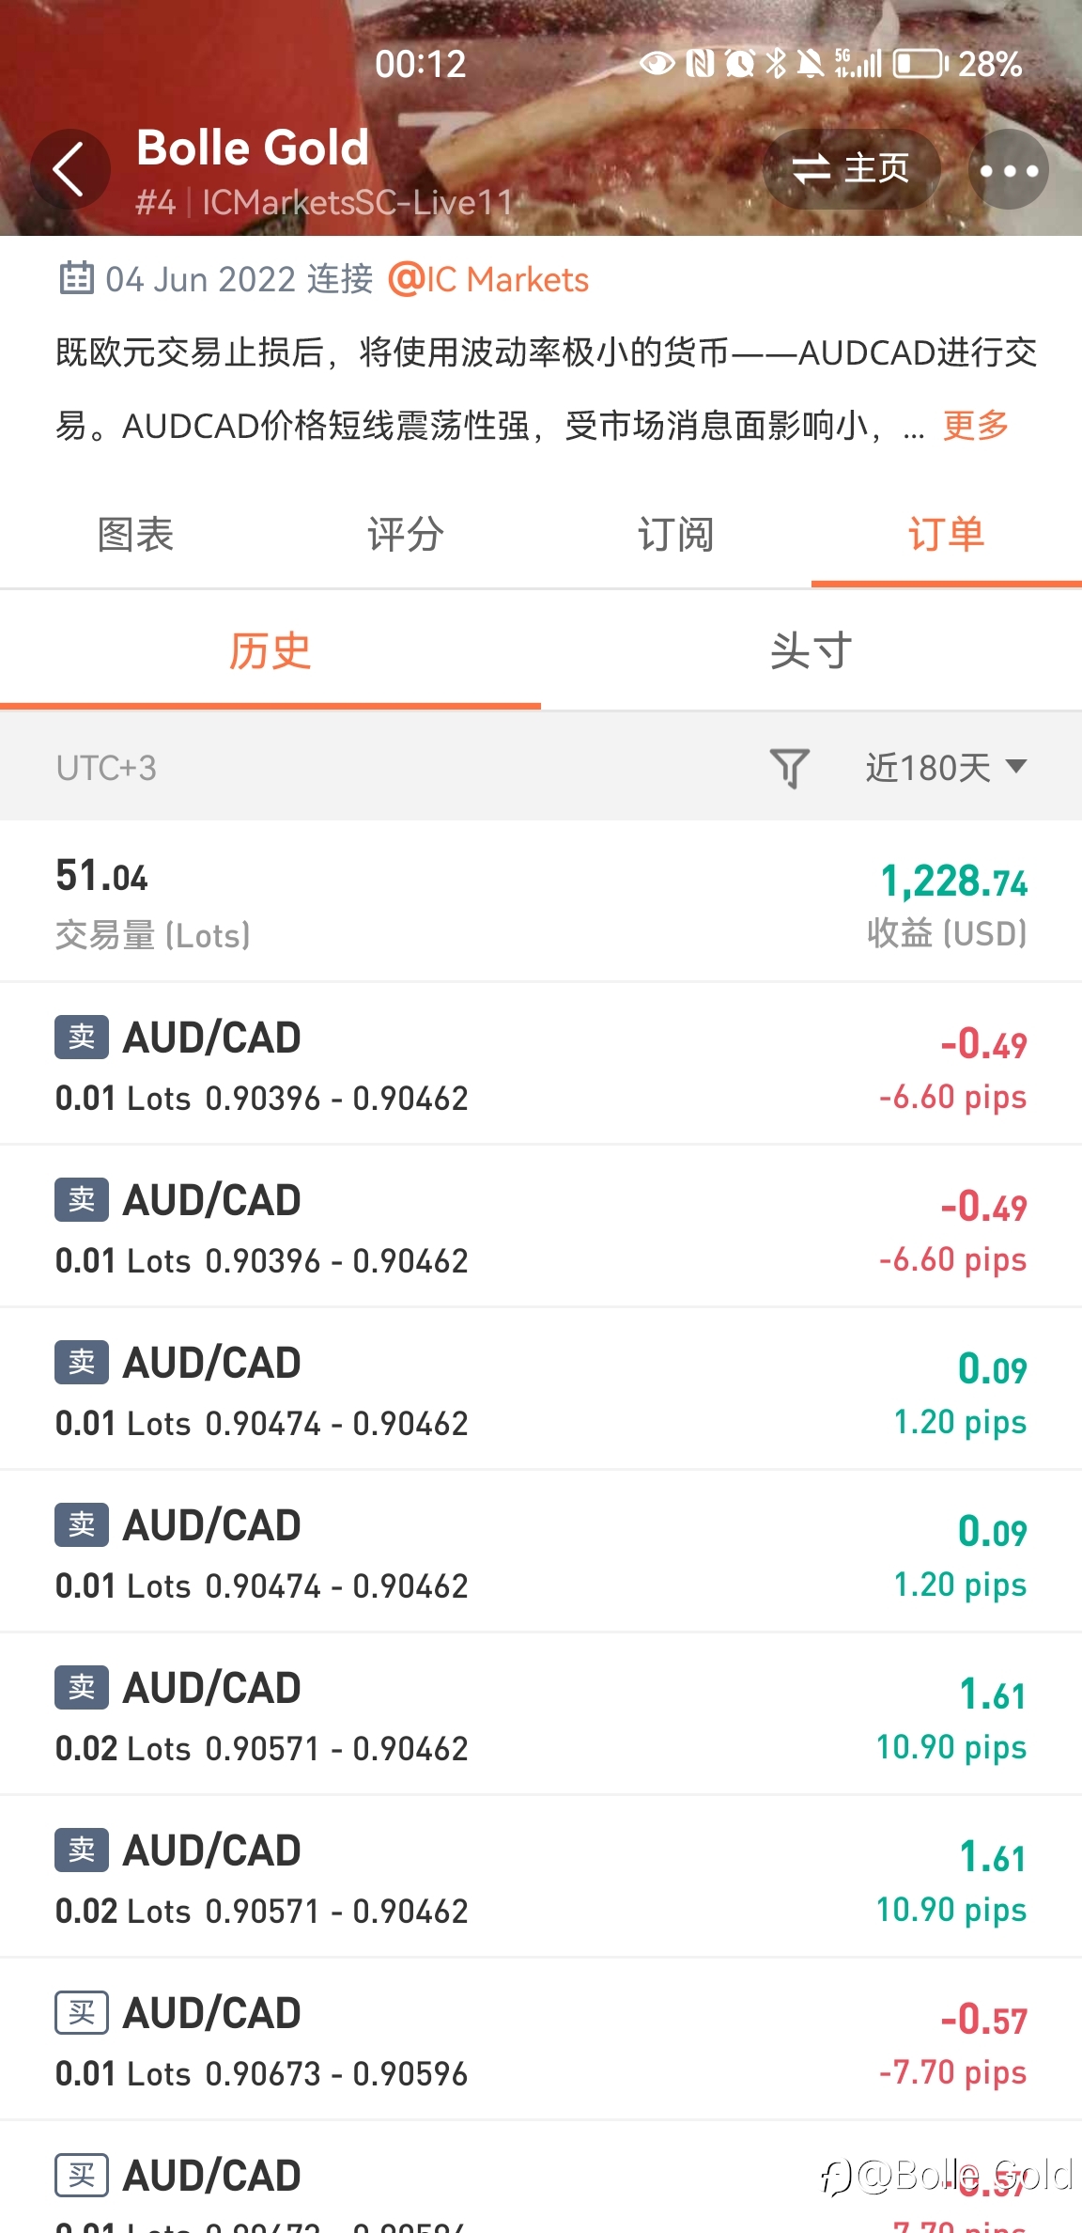The width and height of the screenshot is (1082, 2233).
Task: Switch to the 评分 tab
Action: [x=406, y=535]
